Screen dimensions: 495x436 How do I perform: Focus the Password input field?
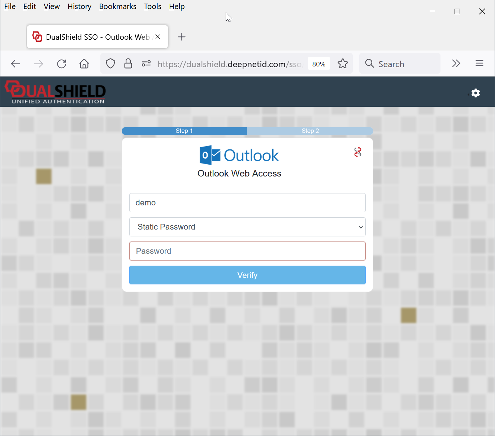[x=247, y=251]
